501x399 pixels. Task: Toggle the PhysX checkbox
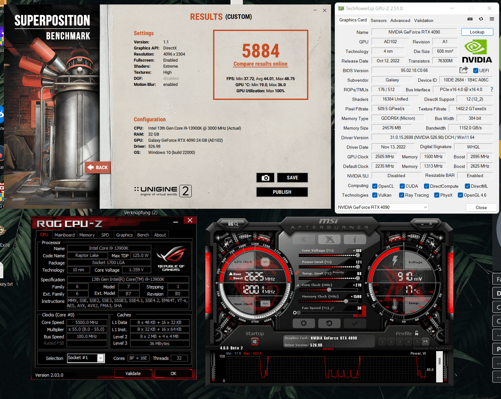(437, 195)
